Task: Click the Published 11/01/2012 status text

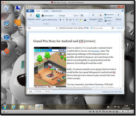Action: (x=112, y=92)
